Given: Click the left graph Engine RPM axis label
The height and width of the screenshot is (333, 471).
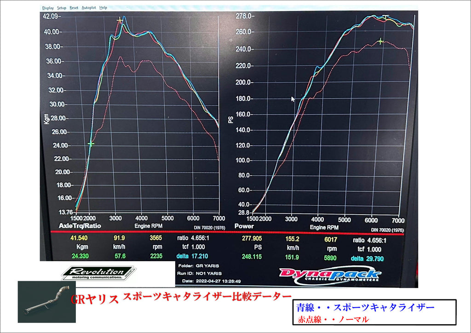Looking at the screenshot, I should pos(149,226).
